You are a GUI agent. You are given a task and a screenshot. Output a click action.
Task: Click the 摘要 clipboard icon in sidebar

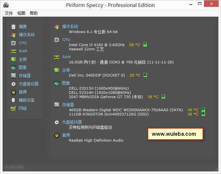(x=13, y=27)
